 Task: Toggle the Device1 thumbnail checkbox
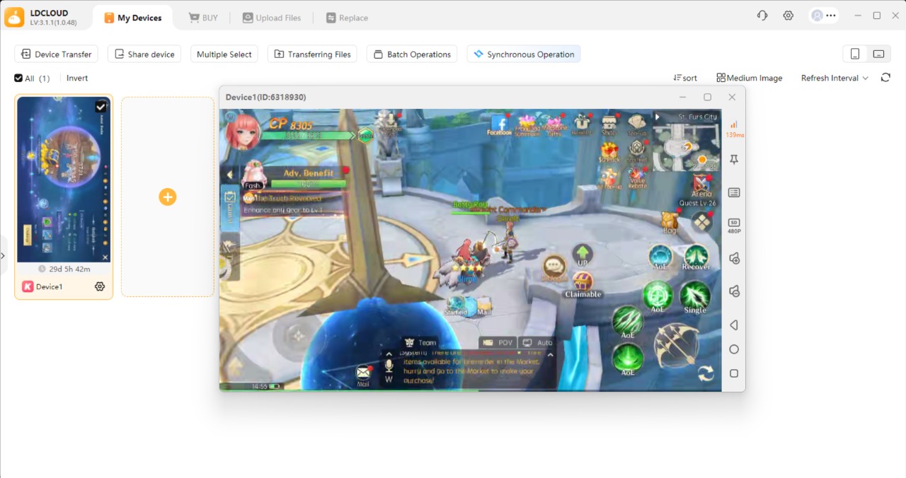[x=101, y=107]
